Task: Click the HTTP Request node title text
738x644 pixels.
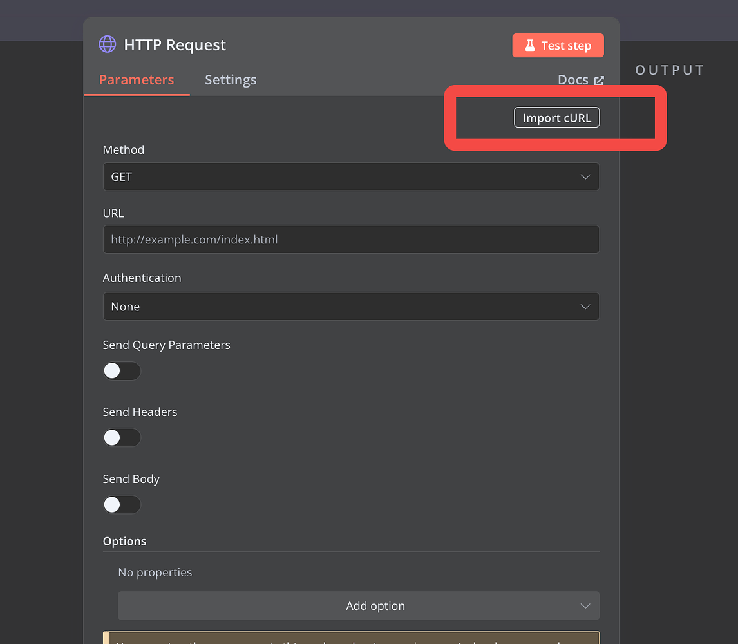Action: (175, 44)
